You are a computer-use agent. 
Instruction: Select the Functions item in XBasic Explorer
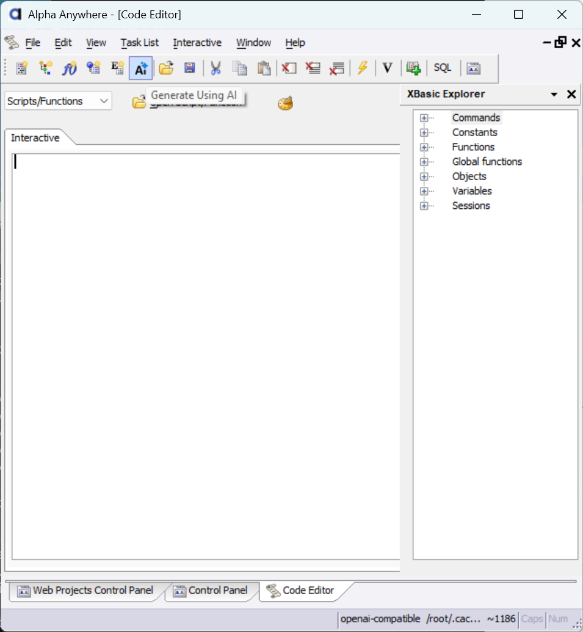(x=473, y=147)
